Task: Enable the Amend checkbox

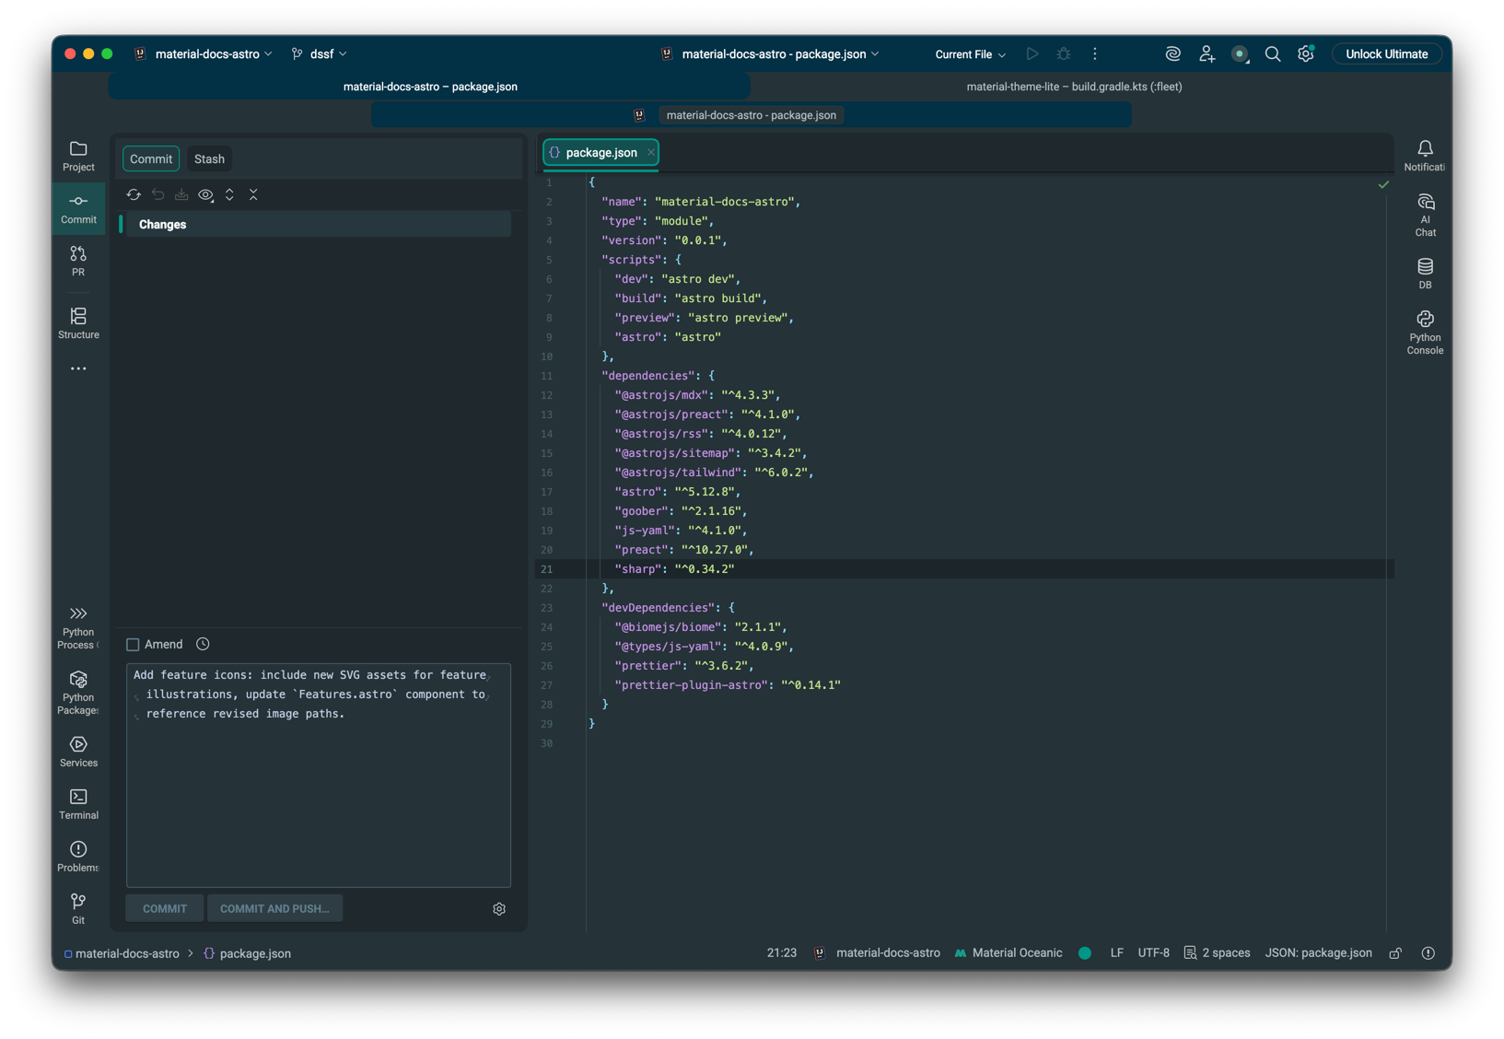Action: [x=133, y=645]
